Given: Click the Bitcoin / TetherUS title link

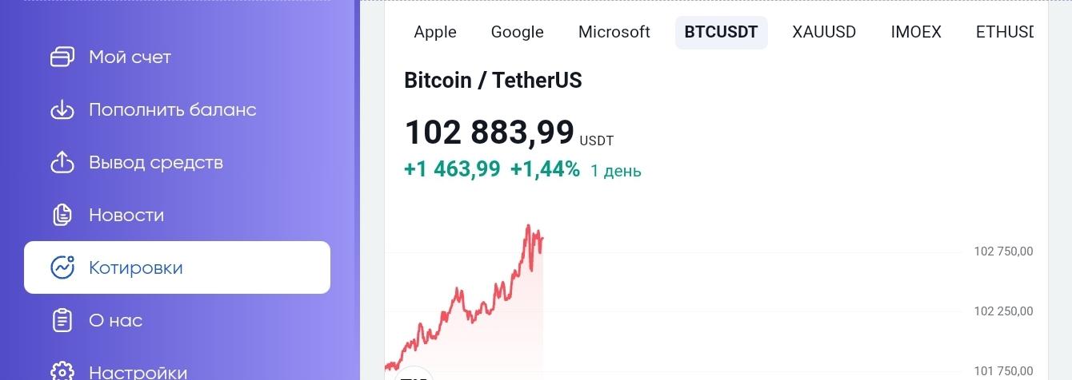Looking at the screenshot, I should tap(493, 81).
